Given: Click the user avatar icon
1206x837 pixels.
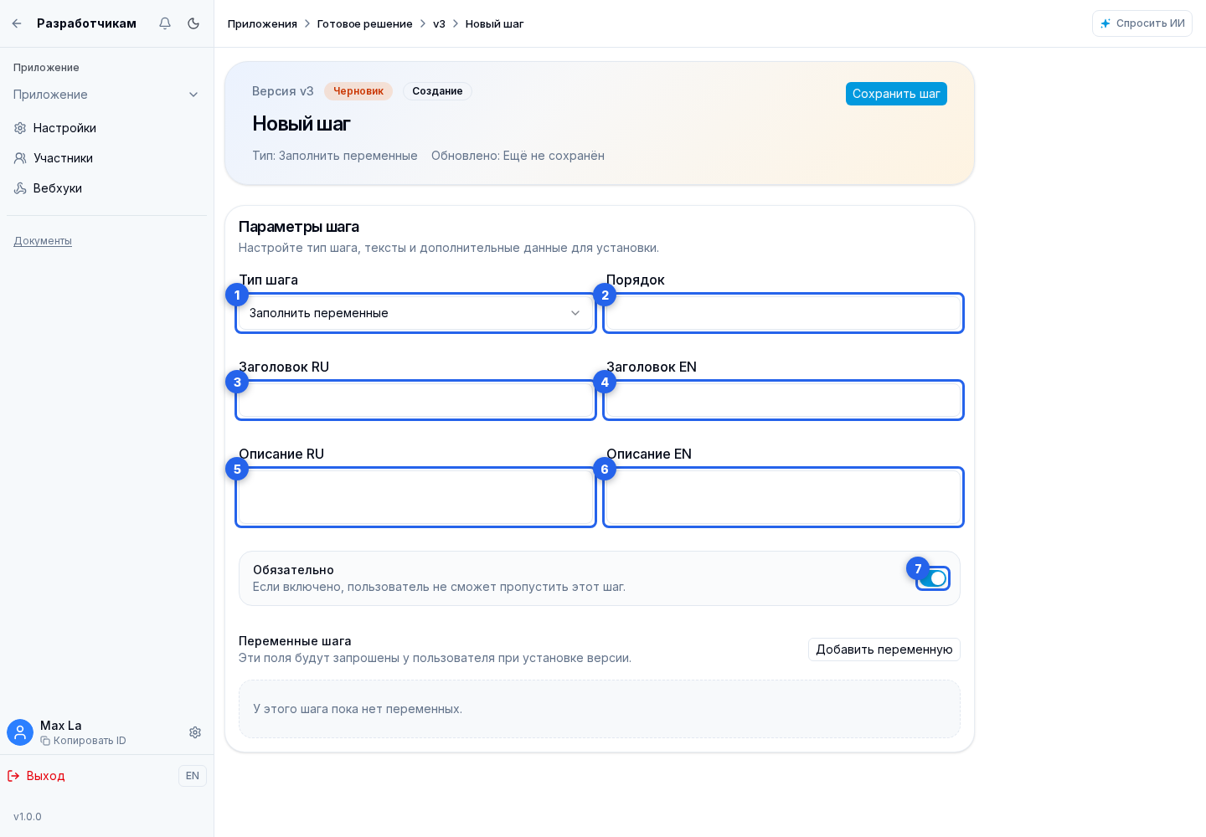Looking at the screenshot, I should 20,732.
